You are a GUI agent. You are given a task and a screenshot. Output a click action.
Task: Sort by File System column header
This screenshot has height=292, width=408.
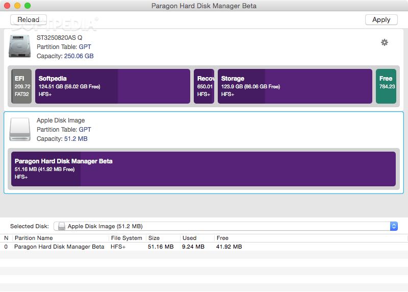126,238
